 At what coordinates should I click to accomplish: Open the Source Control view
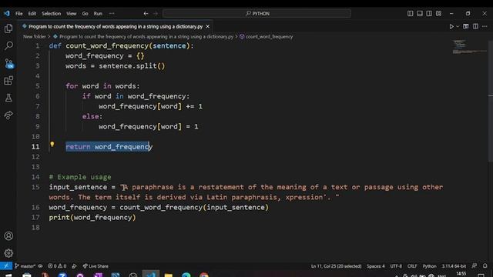coord(9,64)
